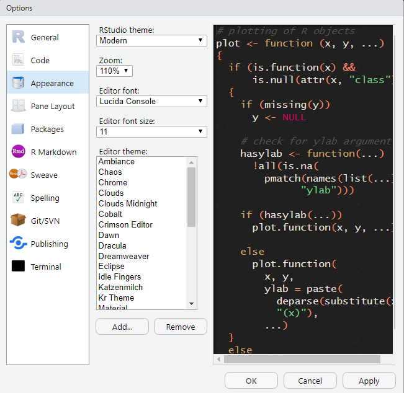Viewport: 404px width, 393px height.
Task: Select the Chaos editor theme
Action: pos(141,172)
